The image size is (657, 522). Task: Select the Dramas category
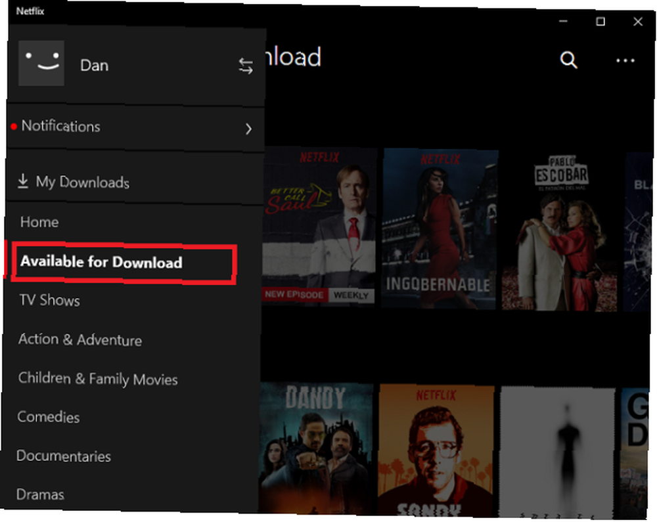click(40, 494)
